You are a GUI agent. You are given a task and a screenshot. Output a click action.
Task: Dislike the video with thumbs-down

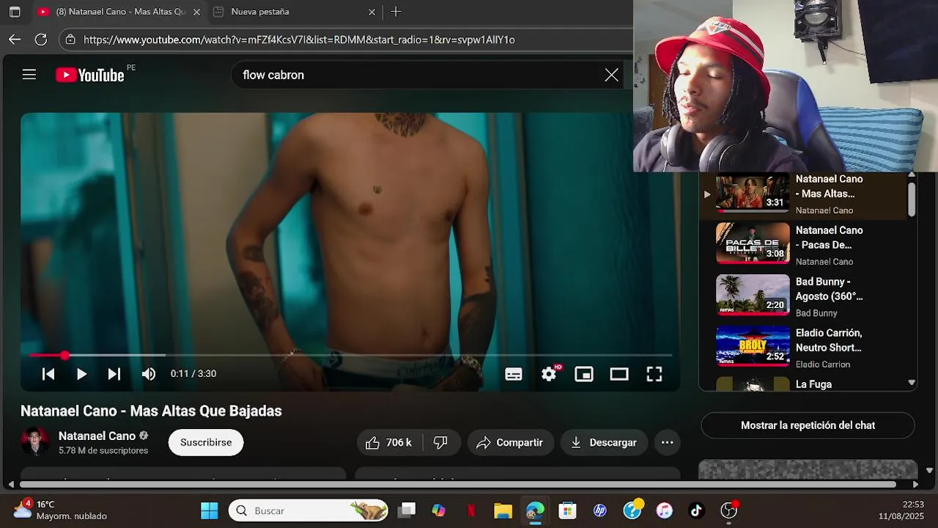pos(440,442)
